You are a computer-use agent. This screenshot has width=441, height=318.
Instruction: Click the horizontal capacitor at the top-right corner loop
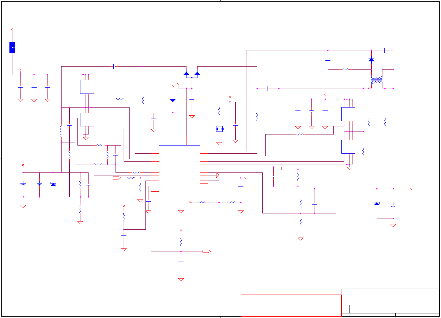[384, 50]
